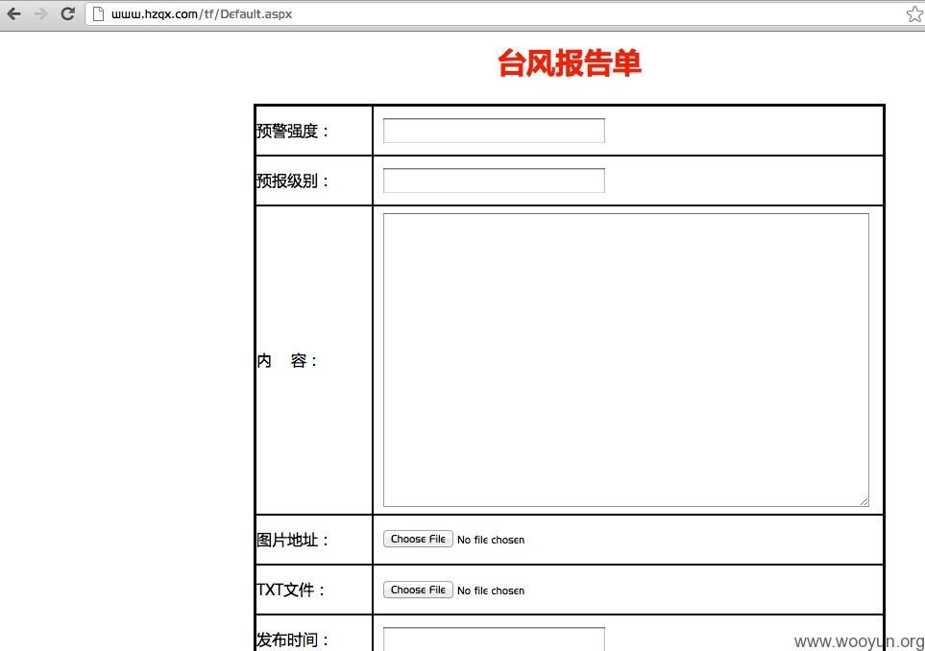This screenshot has height=651, width=925.
Task: Click the 台风报告单 heading
Action: coord(570,63)
